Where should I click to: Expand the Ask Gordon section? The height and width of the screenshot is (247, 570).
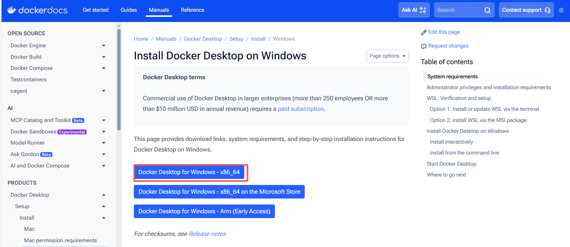coord(104,154)
